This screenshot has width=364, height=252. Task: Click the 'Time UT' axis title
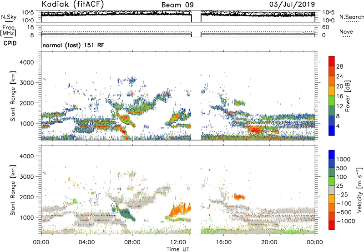point(178,249)
